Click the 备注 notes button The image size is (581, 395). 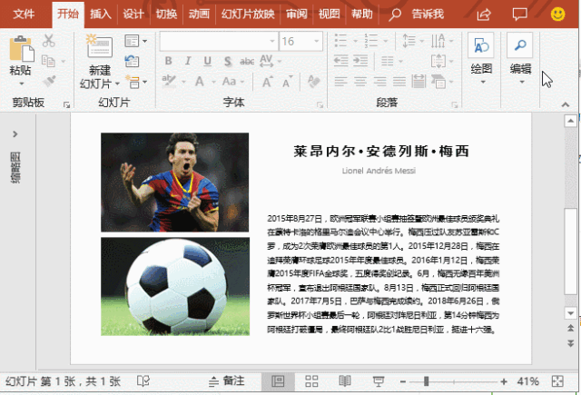(x=227, y=381)
